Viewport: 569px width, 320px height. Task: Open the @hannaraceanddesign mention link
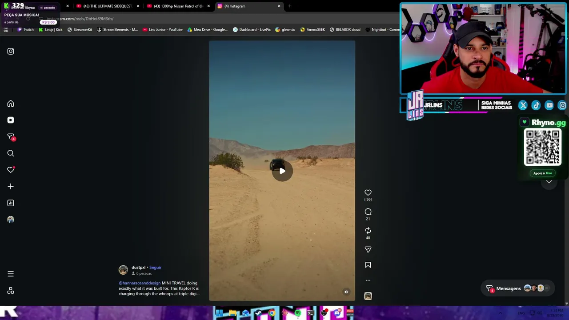click(x=140, y=283)
